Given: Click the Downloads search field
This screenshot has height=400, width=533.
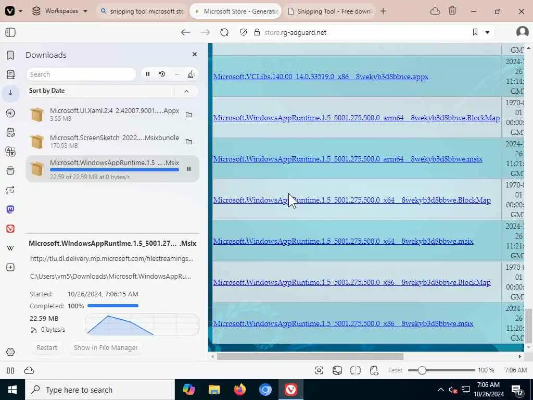Looking at the screenshot, I should (81, 74).
